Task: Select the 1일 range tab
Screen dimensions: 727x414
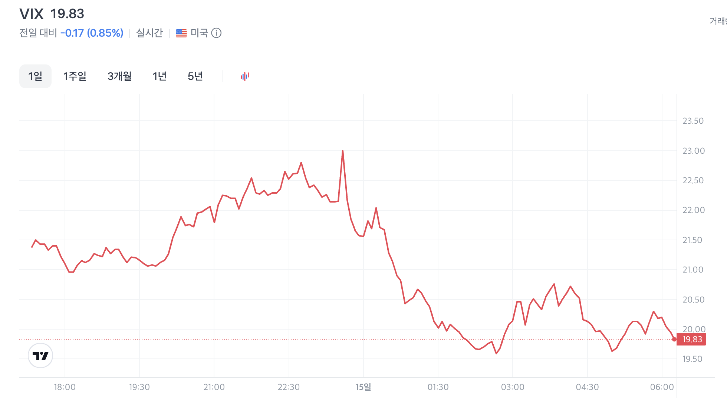Action: (x=35, y=76)
